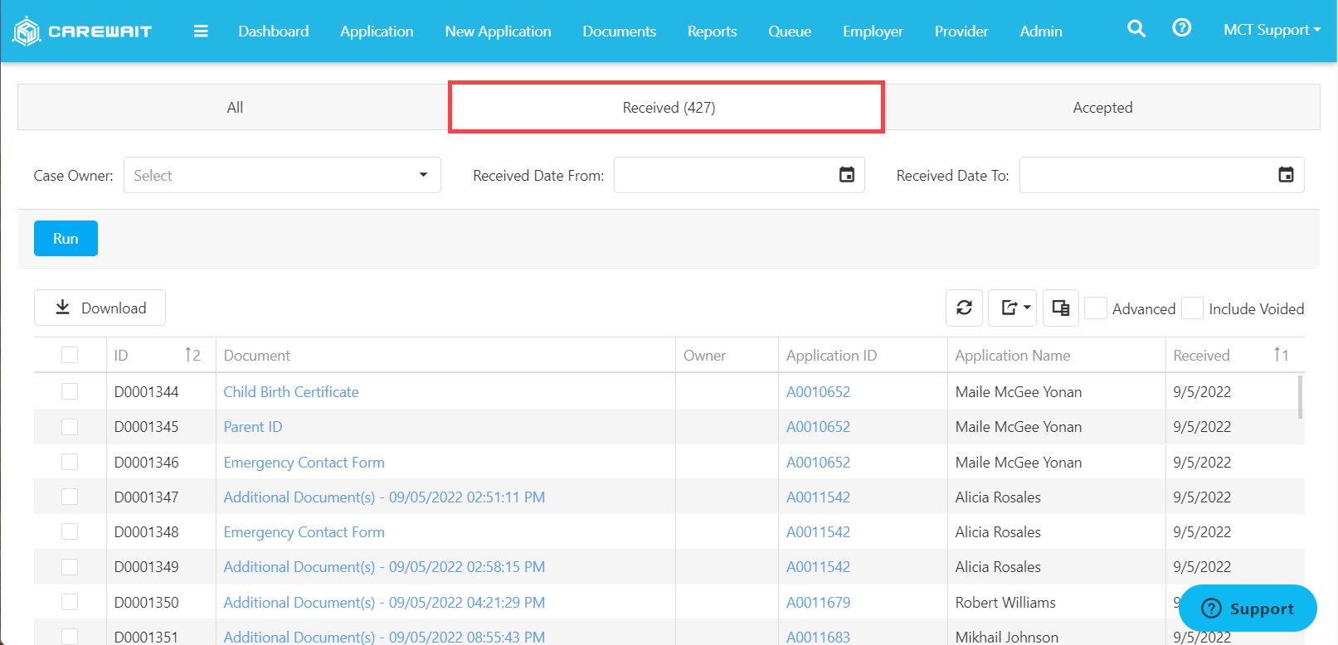Click the Owner column header
The image size is (1338, 645).
[727, 355]
